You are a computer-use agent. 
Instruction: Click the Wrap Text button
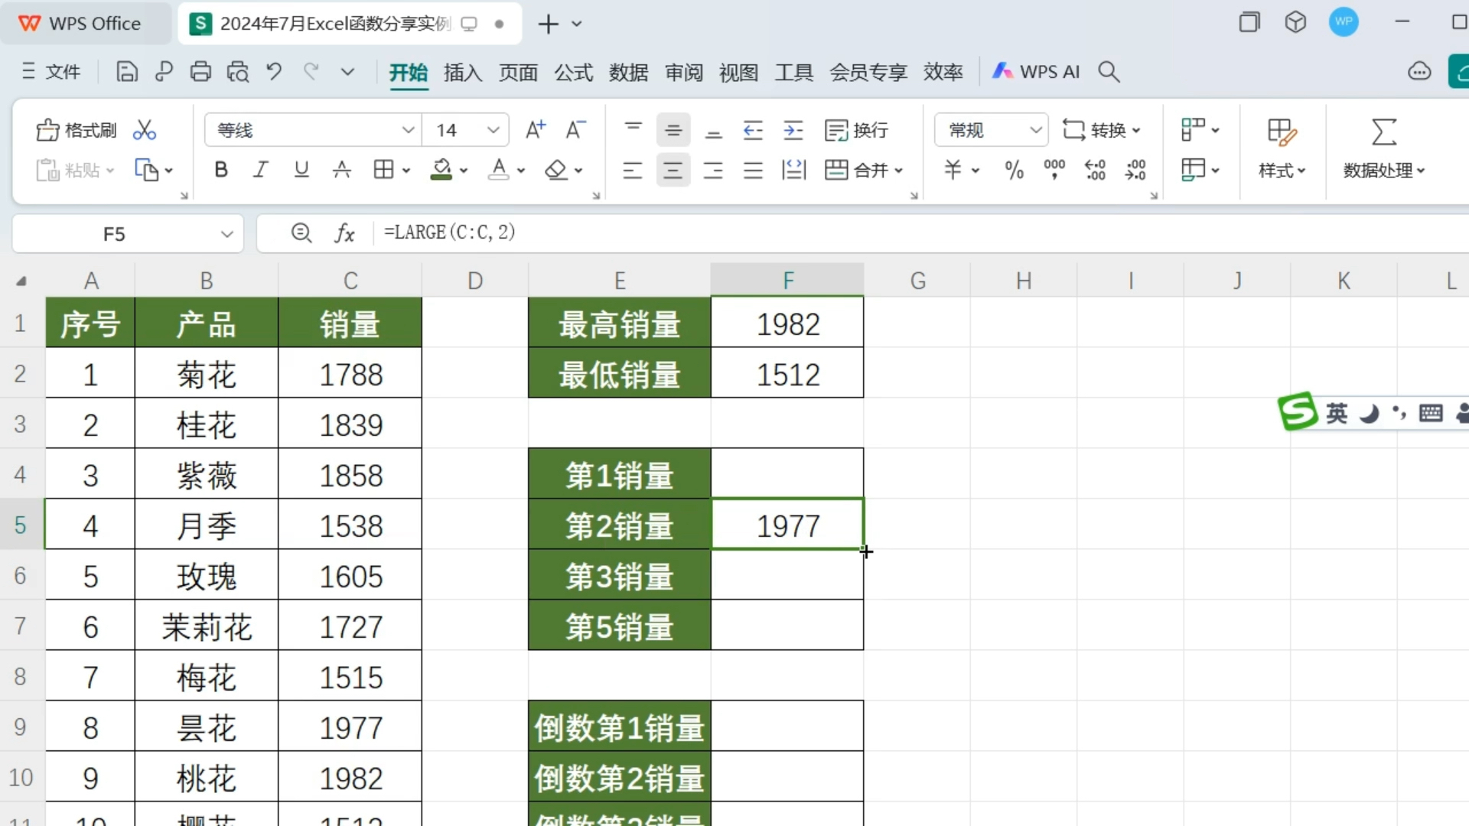tap(856, 130)
